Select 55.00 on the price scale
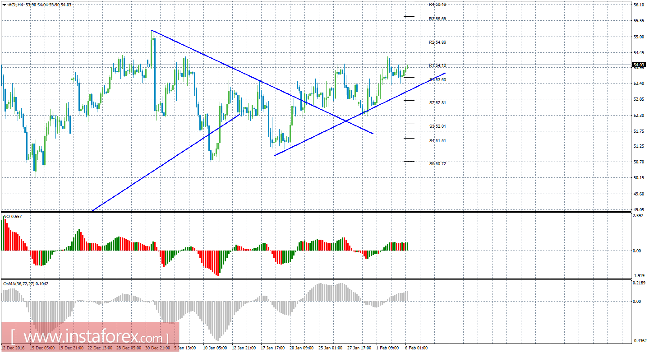The height and width of the screenshot is (353, 649). pyautogui.click(x=639, y=37)
